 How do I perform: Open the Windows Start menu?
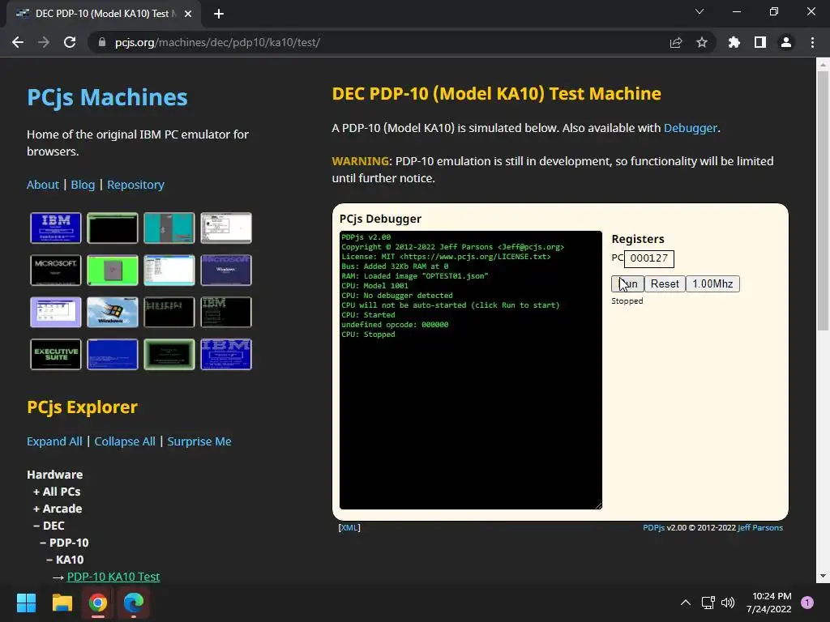pyautogui.click(x=26, y=603)
